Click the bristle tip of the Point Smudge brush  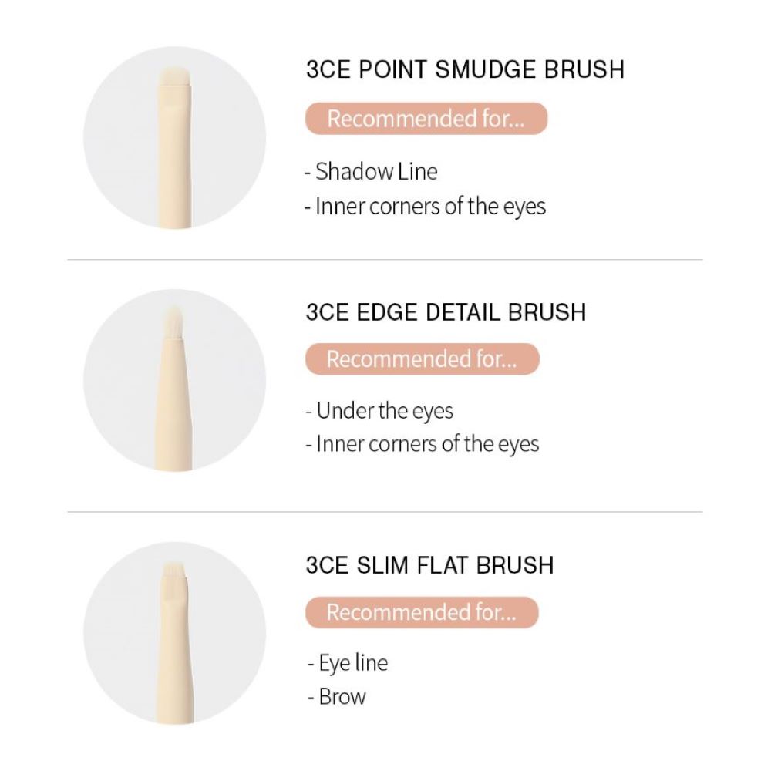tap(174, 77)
